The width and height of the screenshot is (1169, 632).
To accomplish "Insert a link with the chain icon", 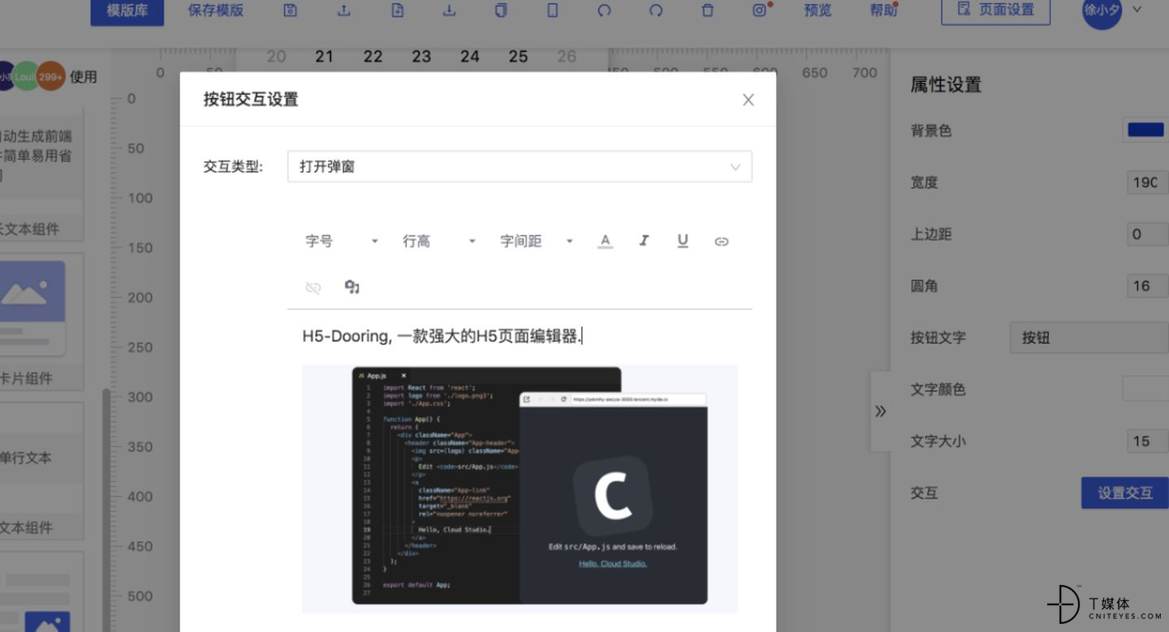I will [x=721, y=241].
